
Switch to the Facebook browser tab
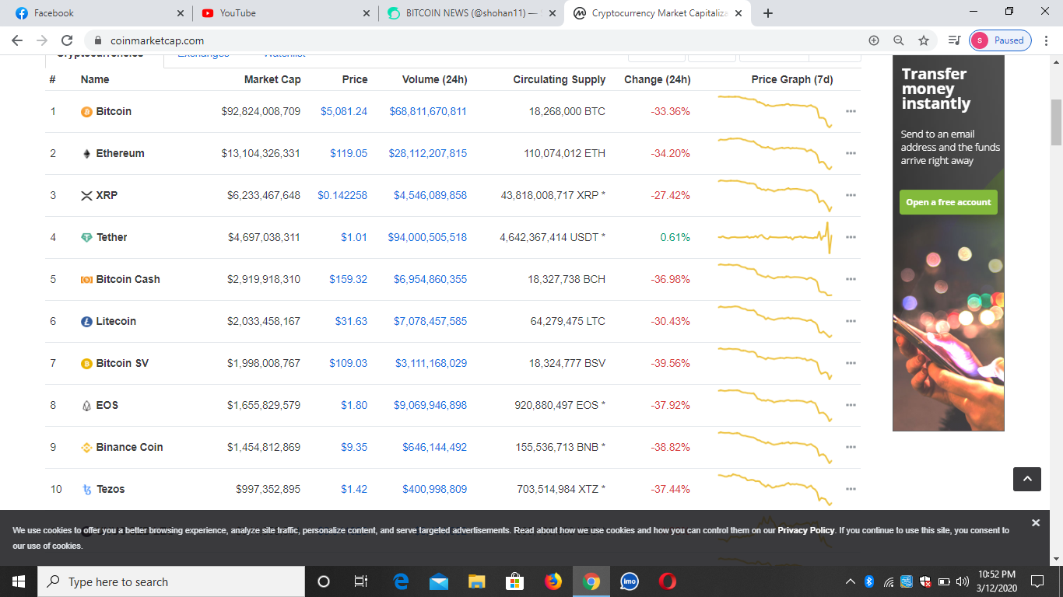pyautogui.click(x=97, y=13)
